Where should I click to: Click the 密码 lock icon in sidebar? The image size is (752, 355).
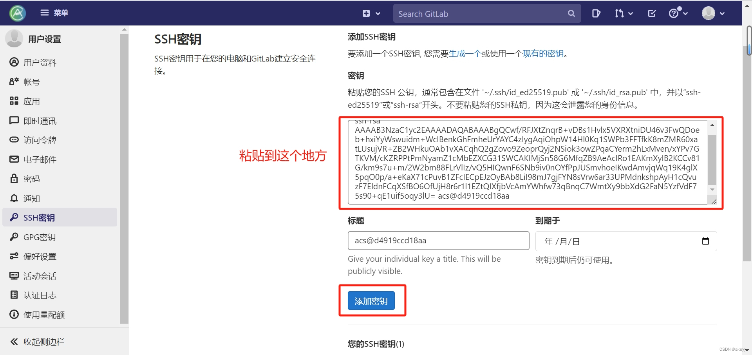click(x=14, y=179)
